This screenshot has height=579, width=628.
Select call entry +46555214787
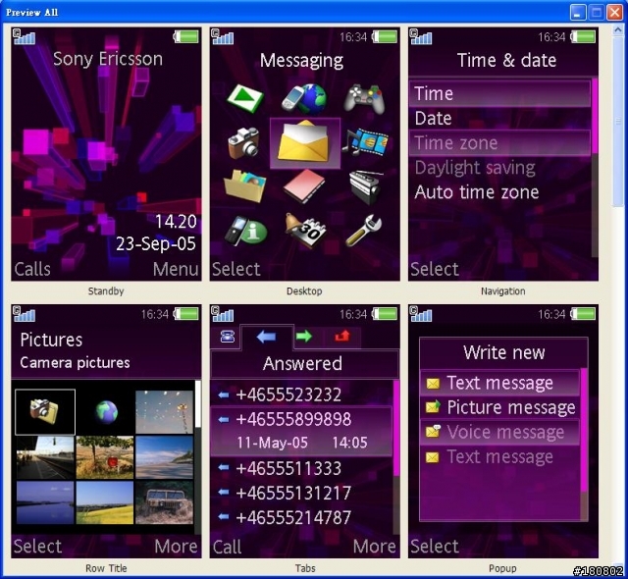301,518
